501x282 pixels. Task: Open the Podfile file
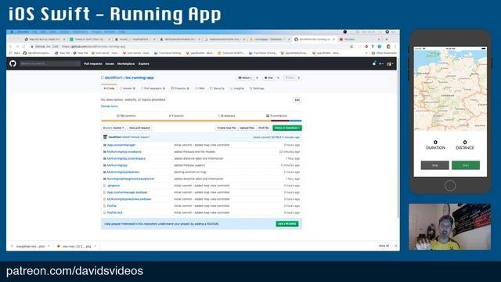[111, 206]
